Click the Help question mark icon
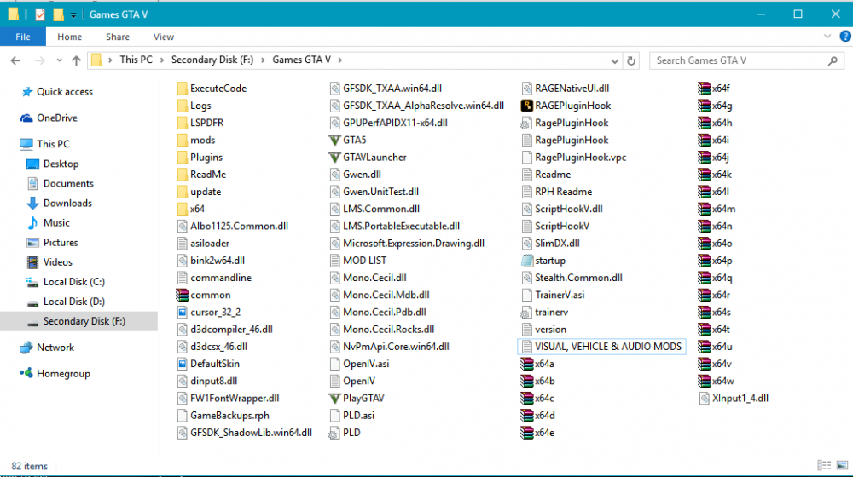853x477 pixels. 844,37
